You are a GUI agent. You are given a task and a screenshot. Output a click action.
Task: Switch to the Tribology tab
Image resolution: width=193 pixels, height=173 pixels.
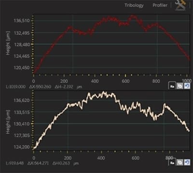134,5
